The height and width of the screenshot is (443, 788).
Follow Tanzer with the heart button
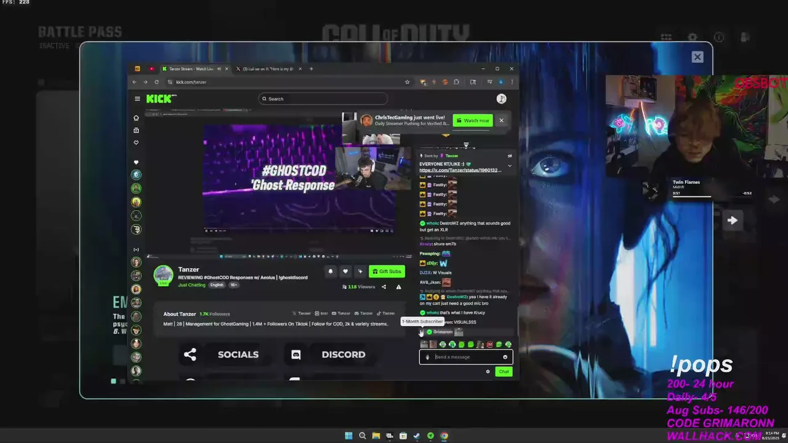(x=345, y=271)
